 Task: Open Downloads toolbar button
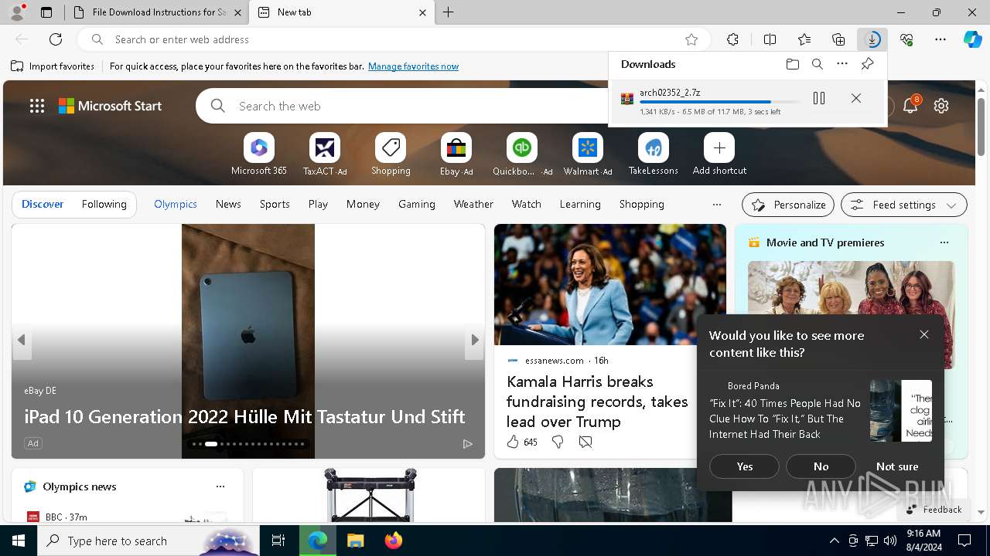coord(872,39)
